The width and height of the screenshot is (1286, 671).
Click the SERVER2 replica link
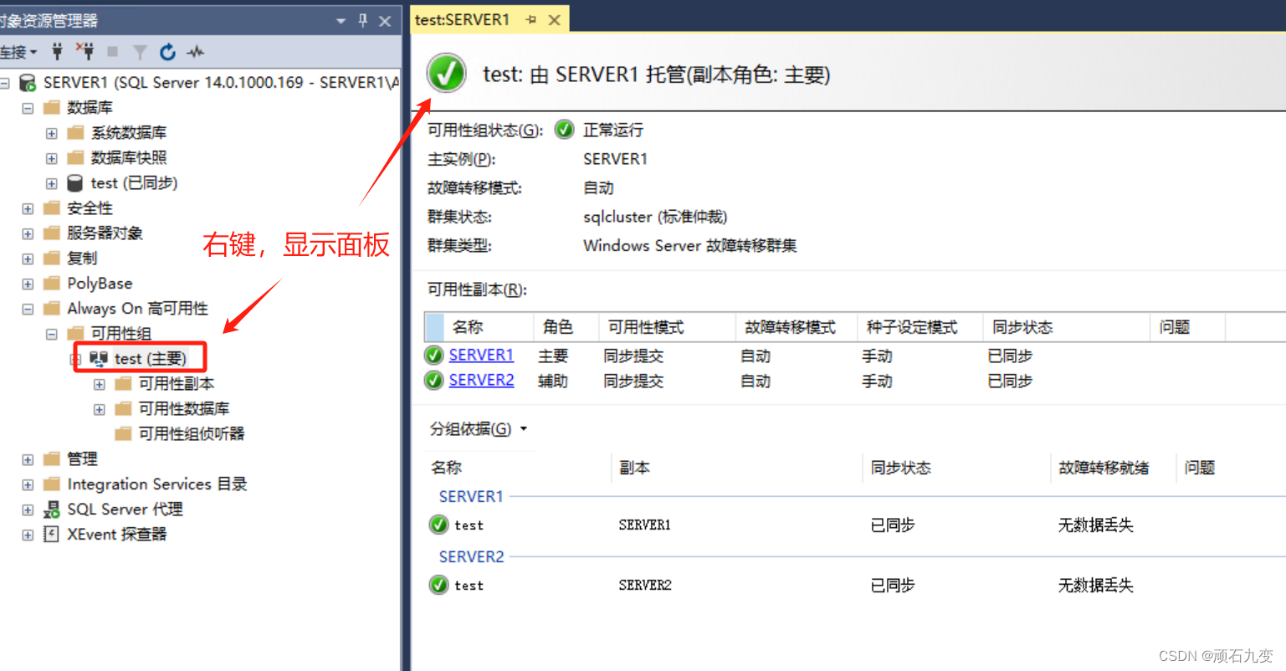point(481,380)
